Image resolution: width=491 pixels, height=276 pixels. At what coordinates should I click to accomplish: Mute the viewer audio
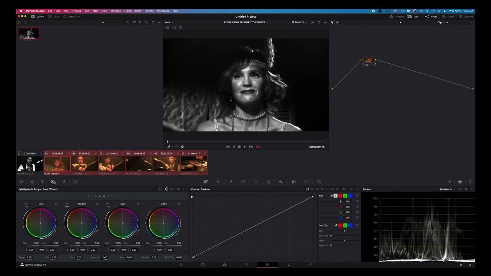click(x=183, y=146)
